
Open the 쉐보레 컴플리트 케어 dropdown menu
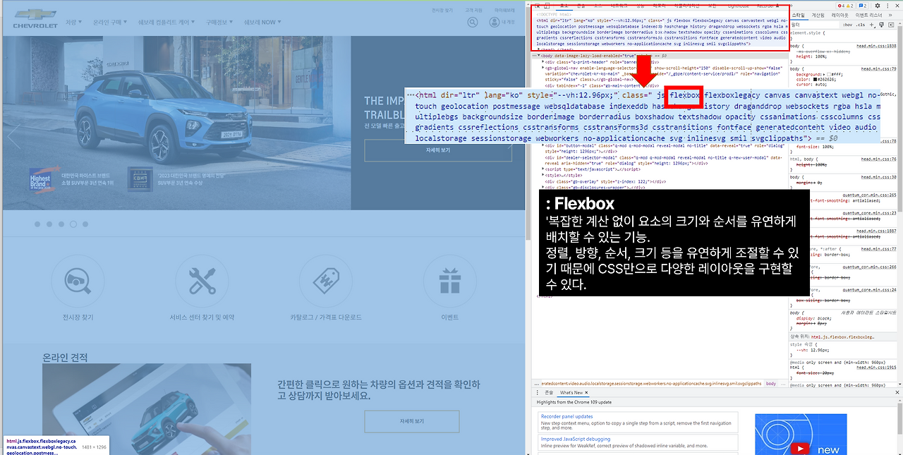coord(167,22)
